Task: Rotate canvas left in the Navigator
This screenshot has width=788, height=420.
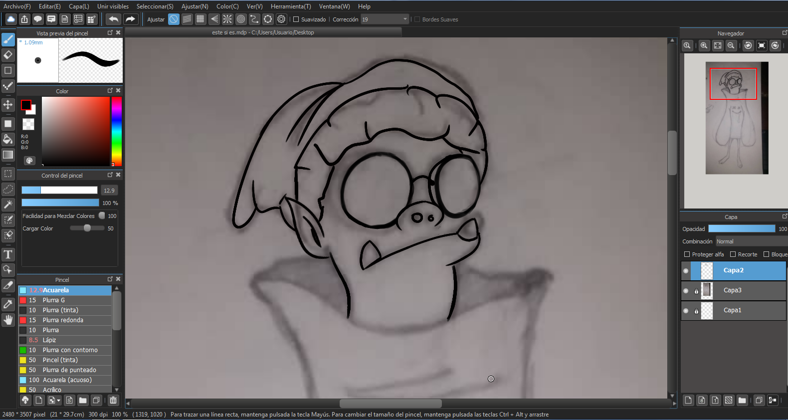Action: click(x=748, y=45)
